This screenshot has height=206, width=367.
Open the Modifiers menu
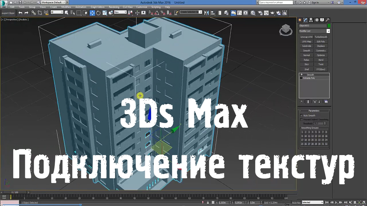point(66,7)
